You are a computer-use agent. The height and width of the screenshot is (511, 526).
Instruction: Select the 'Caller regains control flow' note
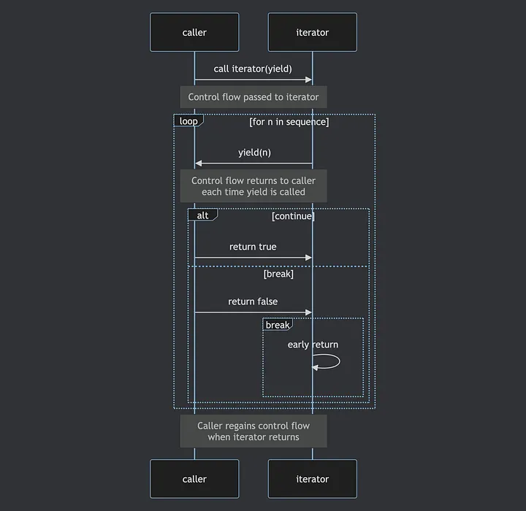(x=254, y=431)
